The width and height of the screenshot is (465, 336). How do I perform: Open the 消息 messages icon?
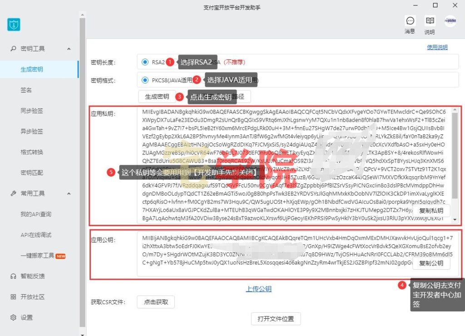(x=410, y=21)
